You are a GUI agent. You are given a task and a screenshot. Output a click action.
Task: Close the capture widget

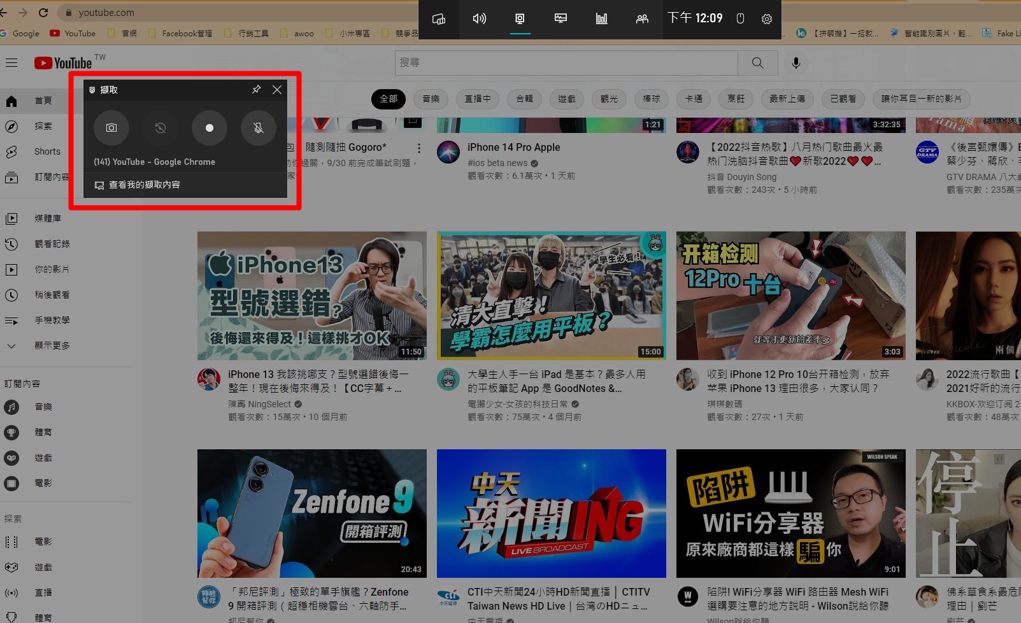pyautogui.click(x=277, y=90)
